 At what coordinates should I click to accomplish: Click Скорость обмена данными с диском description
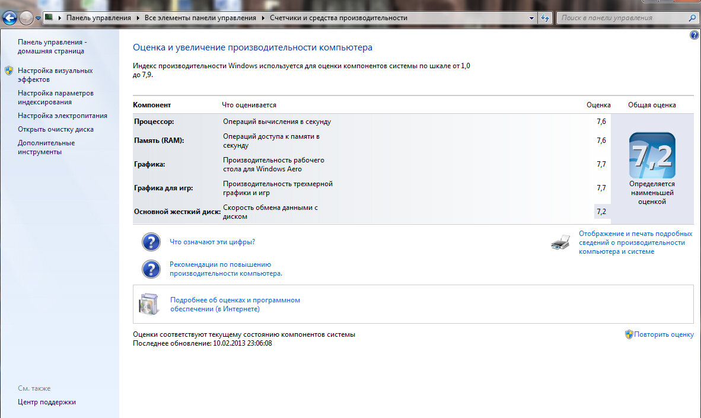coord(270,212)
